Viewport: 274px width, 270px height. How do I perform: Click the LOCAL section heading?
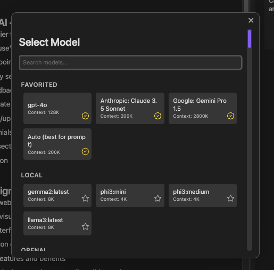[x=32, y=175]
